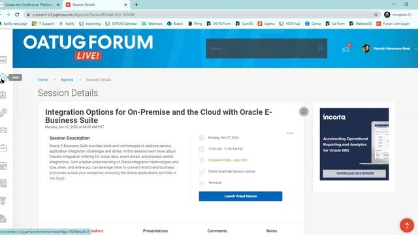
Task: Click the red scroll-to-top arrow button
Action: [407, 225]
